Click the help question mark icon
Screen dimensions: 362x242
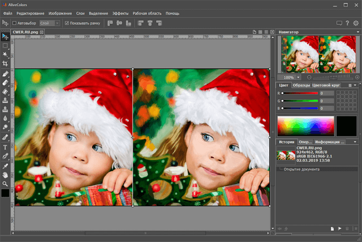347,23
